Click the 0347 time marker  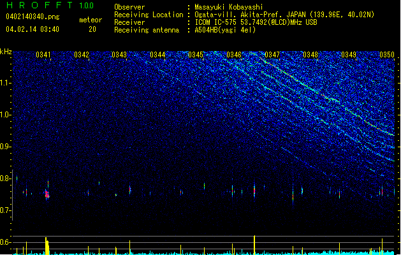click(x=272, y=55)
